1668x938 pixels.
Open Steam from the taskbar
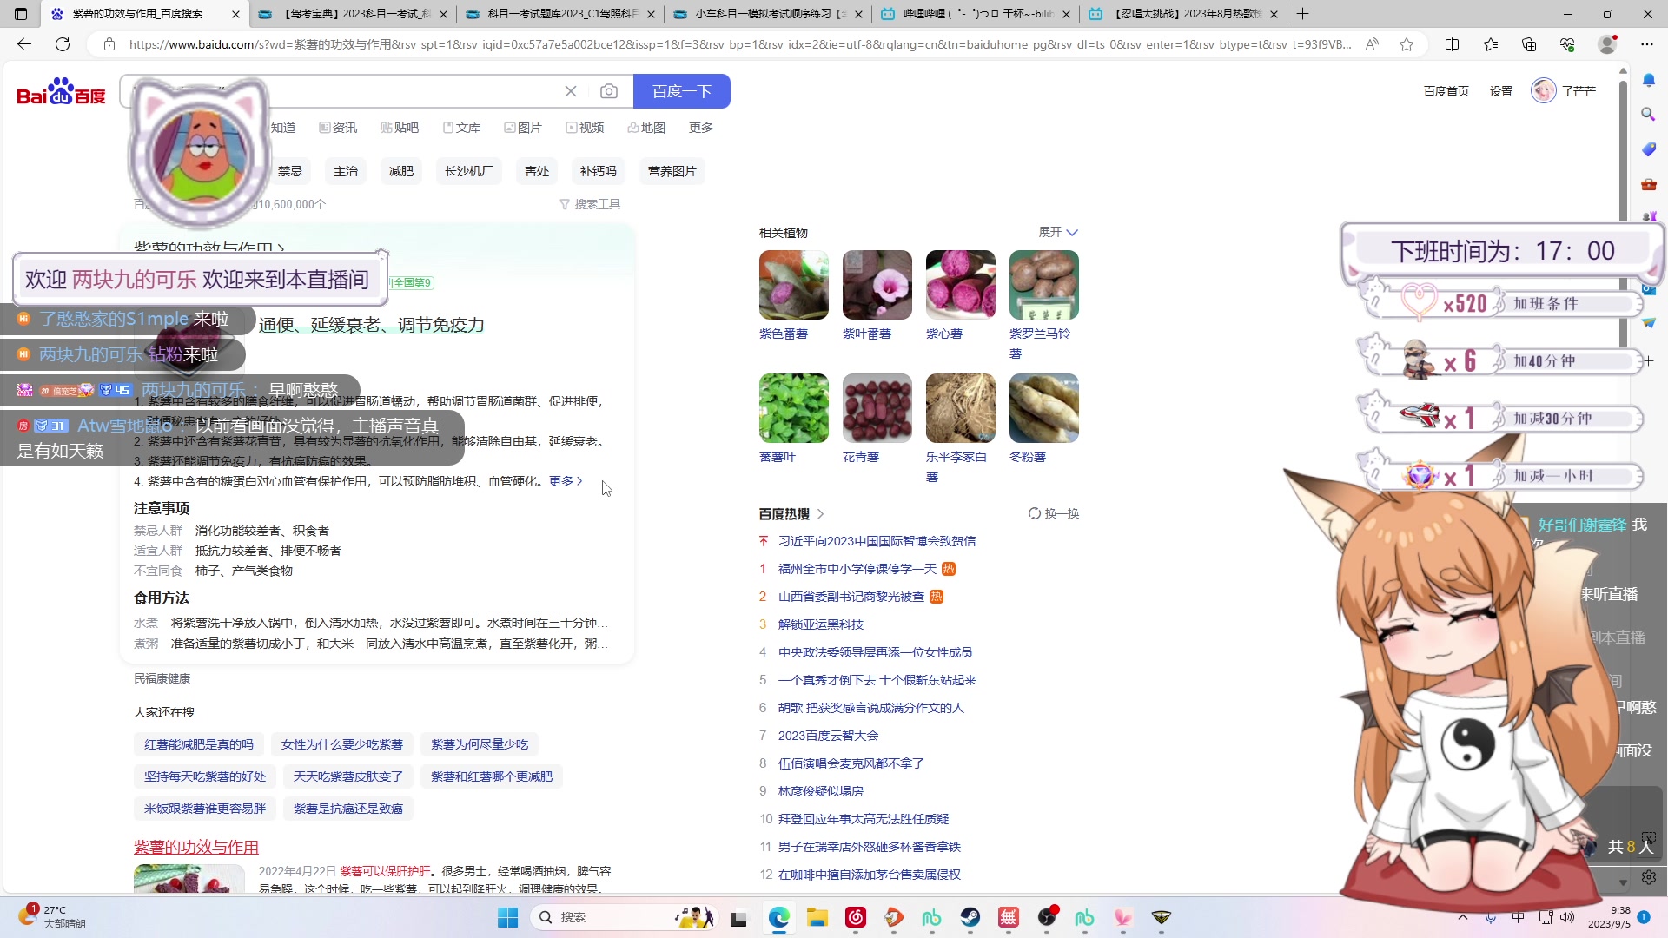(x=970, y=917)
